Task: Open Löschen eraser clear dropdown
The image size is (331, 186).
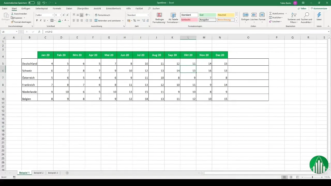Action: pyautogui.click(x=275, y=21)
